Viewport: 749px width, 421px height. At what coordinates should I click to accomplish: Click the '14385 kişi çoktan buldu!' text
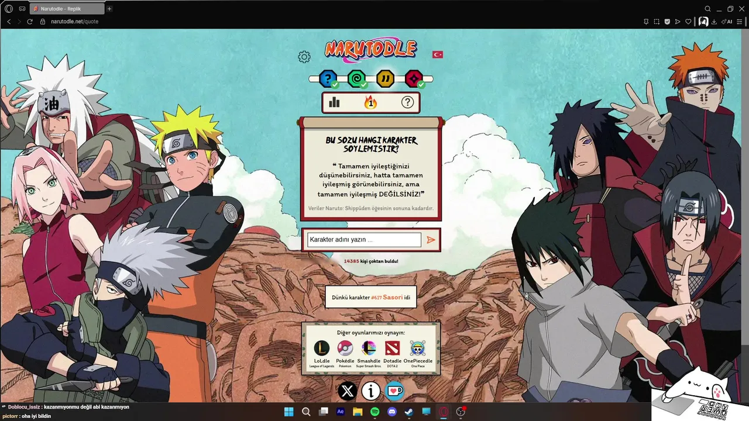(x=371, y=261)
